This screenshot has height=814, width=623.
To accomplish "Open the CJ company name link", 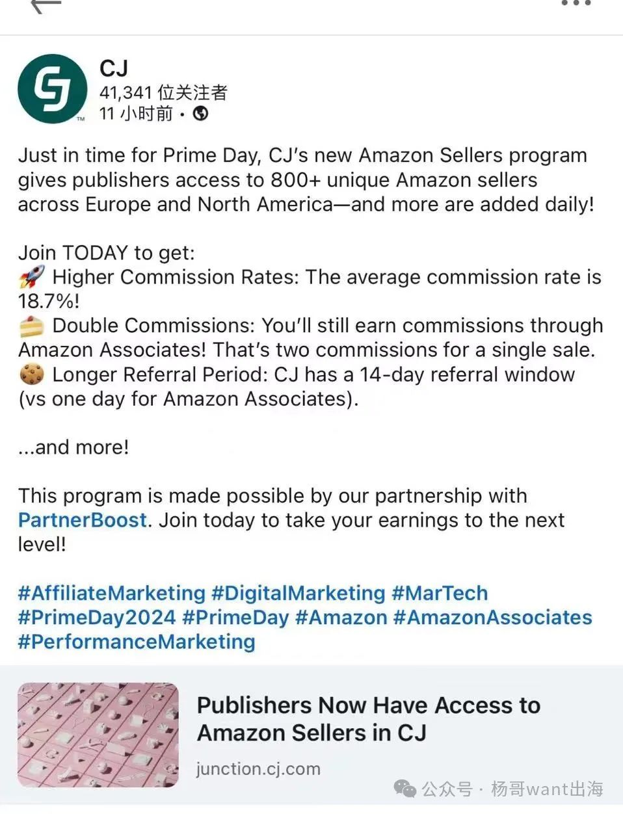I will (114, 68).
